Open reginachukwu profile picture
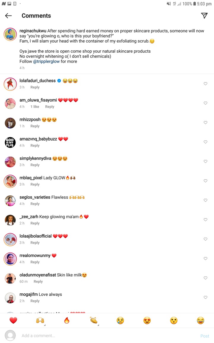This screenshot has width=214, height=343. (x=10, y=34)
